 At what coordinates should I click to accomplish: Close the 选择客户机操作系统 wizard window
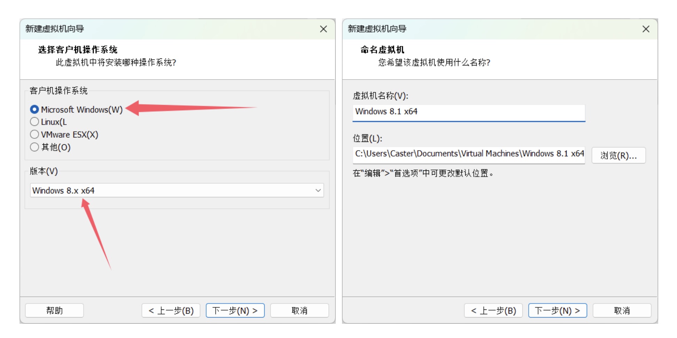[324, 29]
